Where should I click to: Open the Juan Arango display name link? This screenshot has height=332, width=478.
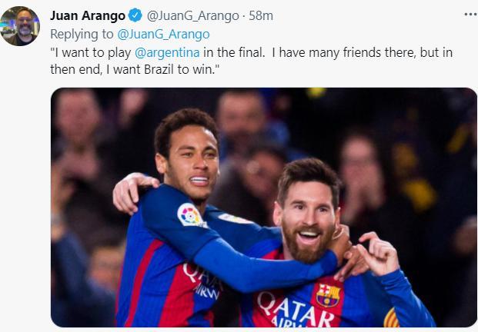click(87, 16)
